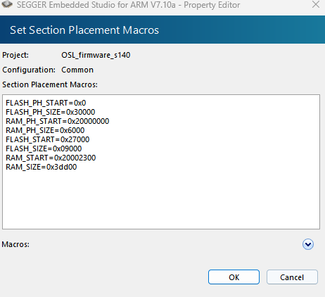
Task: Confirm the macros with OK
Action: click(x=234, y=277)
